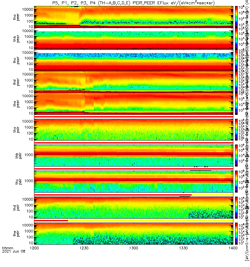250x267 pixels.
Task: Pick the color bar beside the peer panel
Action: (x=236, y=103)
